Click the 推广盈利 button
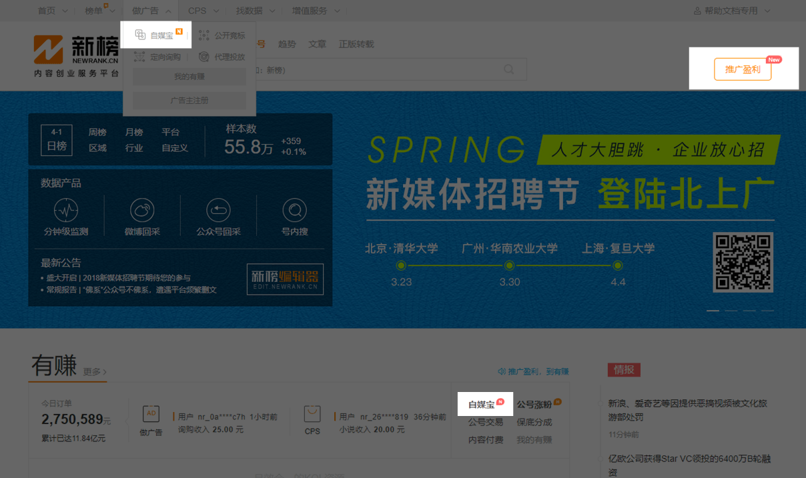This screenshot has width=806, height=478. coord(743,69)
